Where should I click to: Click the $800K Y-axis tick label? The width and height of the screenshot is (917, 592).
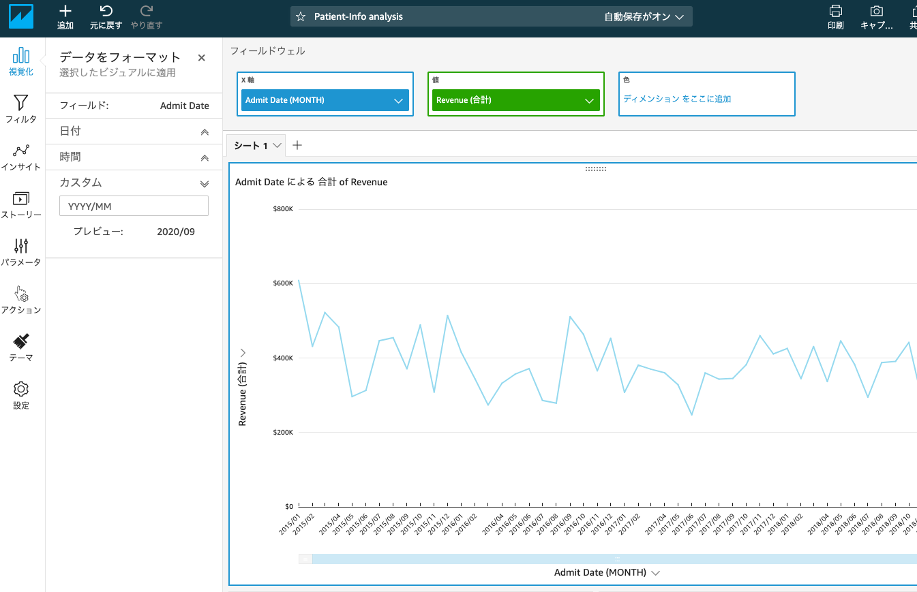click(284, 209)
